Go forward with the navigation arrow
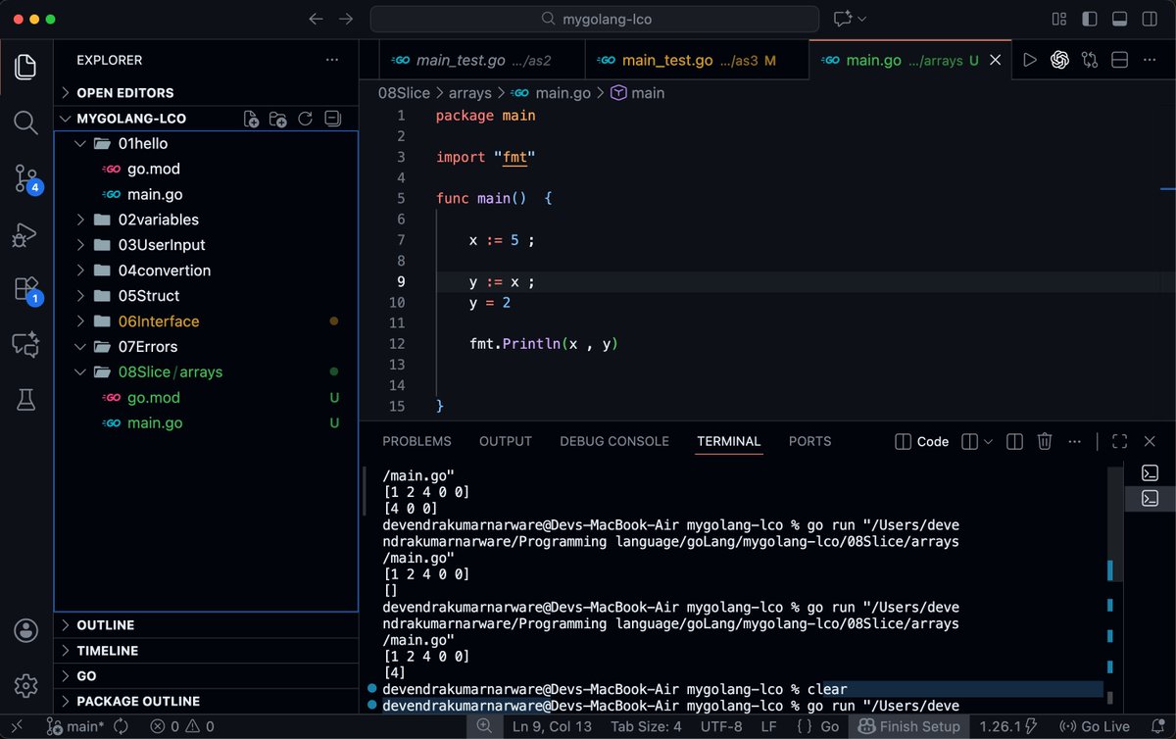Image resolution: width=1176 pixels, height=739 pixels. [x=346, y=19]
